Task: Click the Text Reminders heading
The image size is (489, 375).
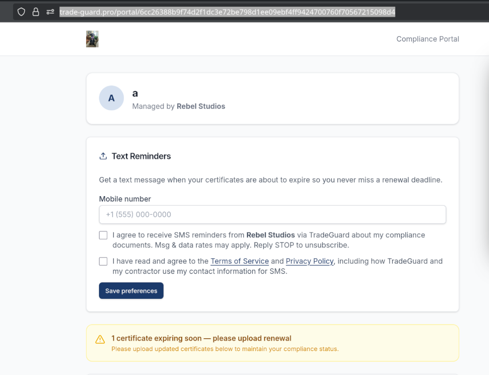Action: pos(141,156)
